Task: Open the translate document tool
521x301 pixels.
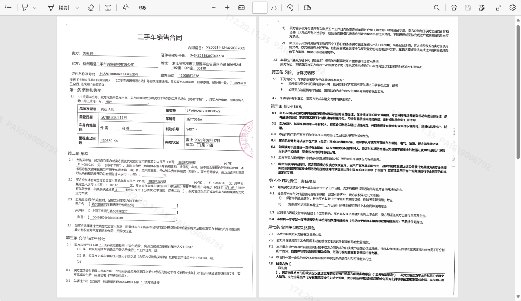Action: click(142, 8)
